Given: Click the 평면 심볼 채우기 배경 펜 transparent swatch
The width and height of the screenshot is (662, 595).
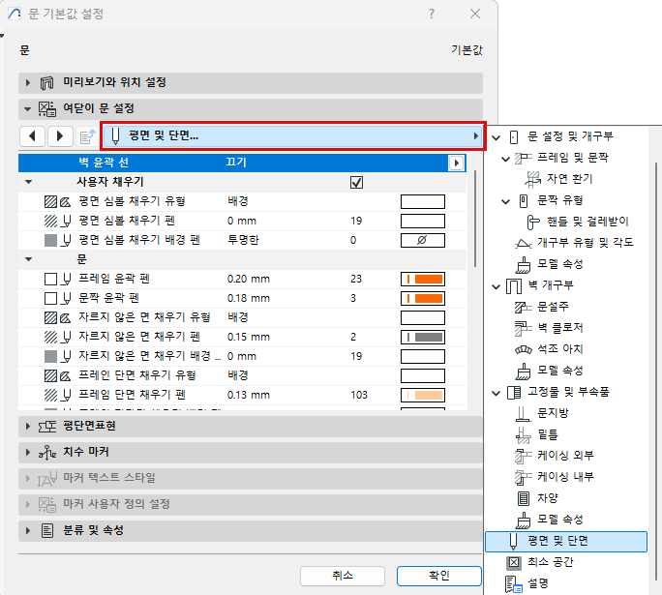Looking at the screenshot, I should (x=423, y=241).
